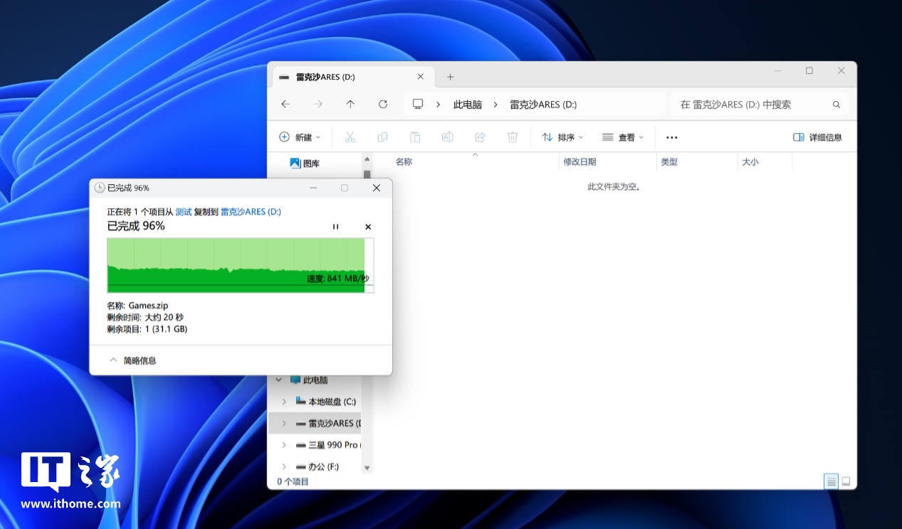Open a new tab with plus button
This screenshot has width=902, height=529.
coord(450,77)
